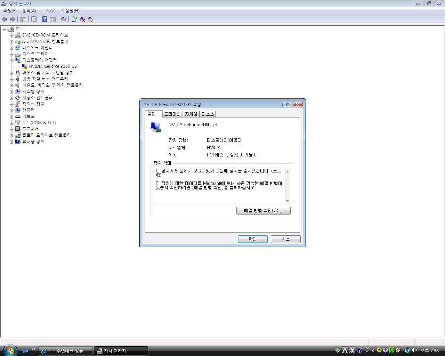This screenshot has width=445, height=356.
Task: Click the Properties toolbar icon
Action: coord(34,19)
